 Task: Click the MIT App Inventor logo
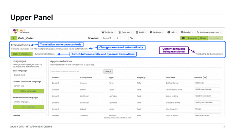coord(21,31)
